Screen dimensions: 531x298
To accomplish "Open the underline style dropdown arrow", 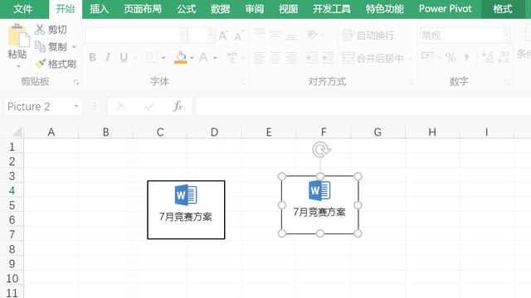I will pyautogui.click(x=134, y=58).
